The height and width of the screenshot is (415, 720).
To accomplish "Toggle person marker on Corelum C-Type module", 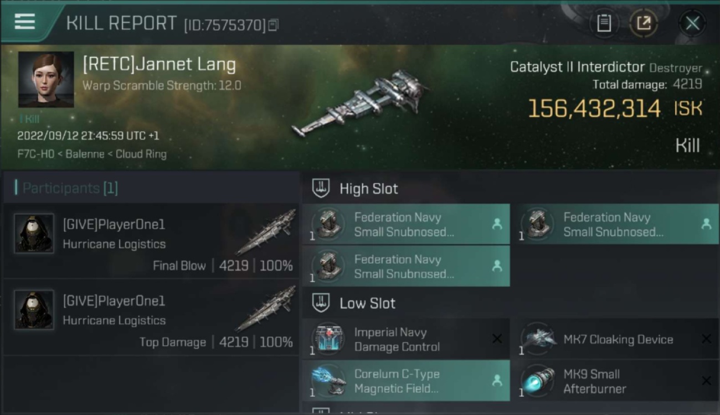I will (497, 381).
